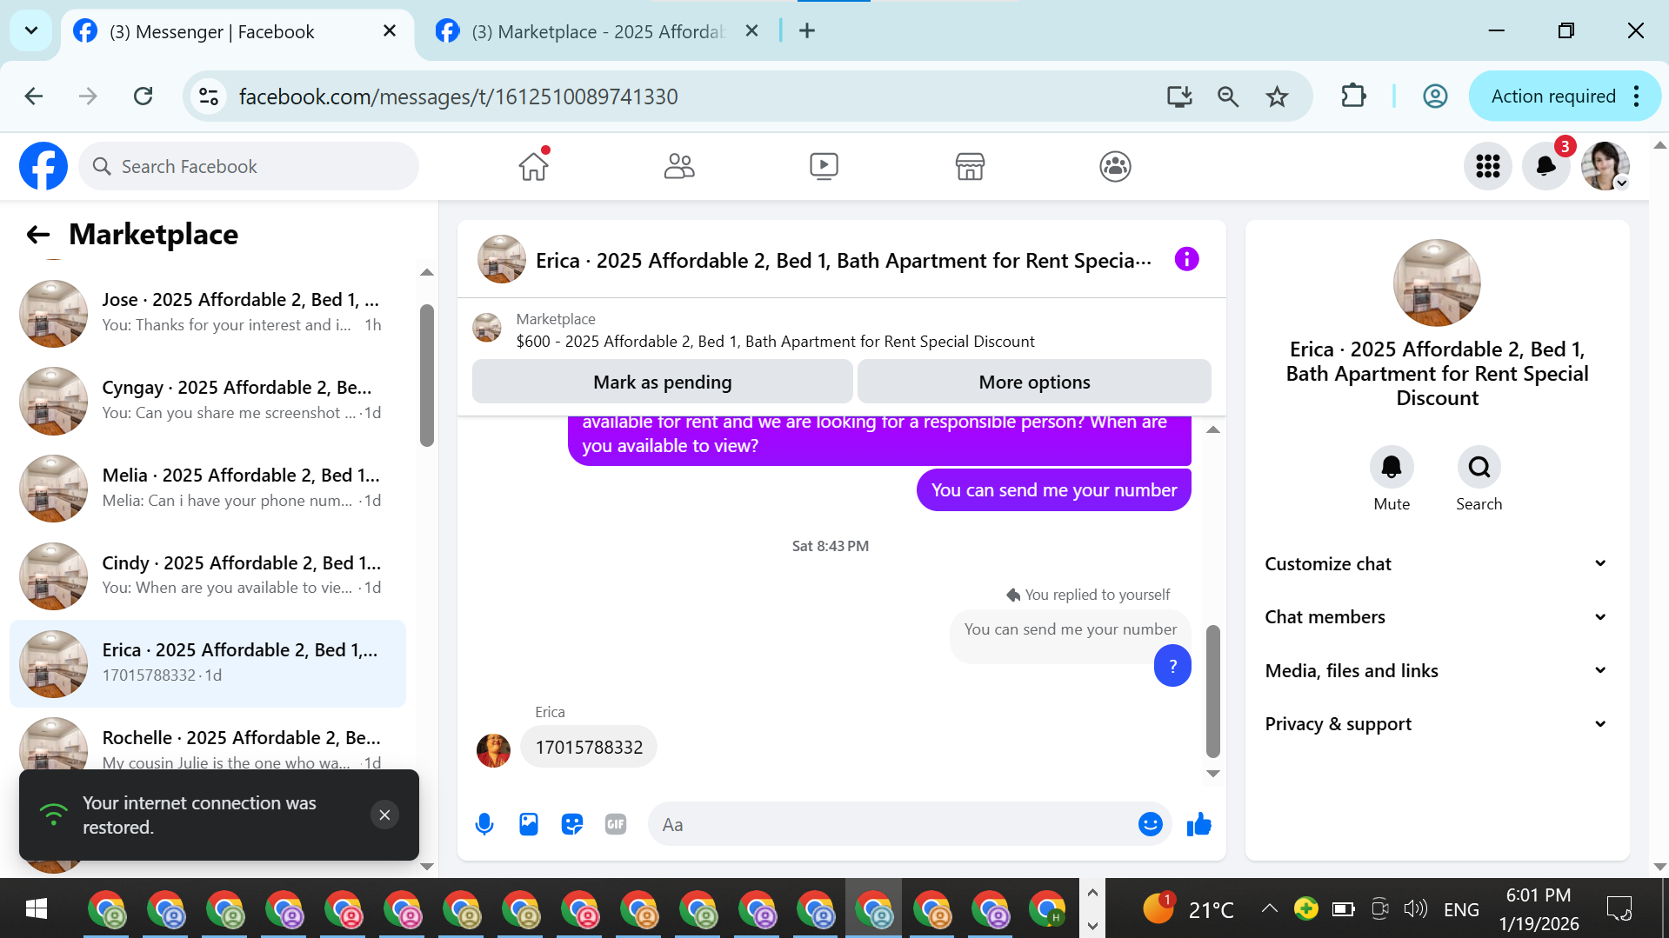Open Cyngay conversation
Screen dimensions: 1669x938
coord(208,401)
